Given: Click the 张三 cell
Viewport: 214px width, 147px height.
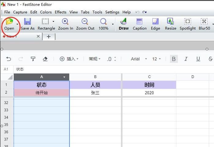Looking at the screenshot, I should point(95,93).
